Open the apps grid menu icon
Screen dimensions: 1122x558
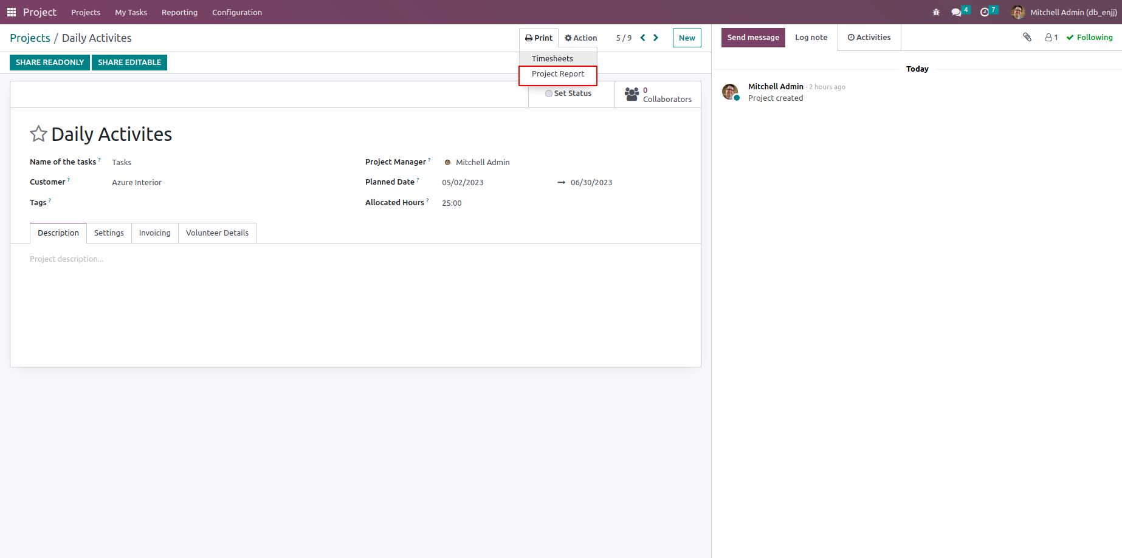(x=11, y=12)
